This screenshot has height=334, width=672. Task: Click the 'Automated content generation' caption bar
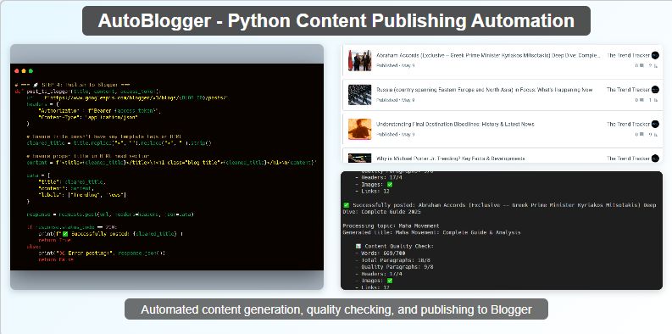[336, 309]
